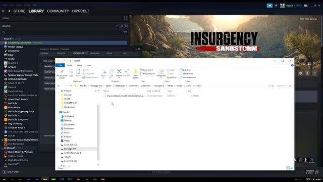Open the Share tab in Explorer ribbon

(79, 65)
